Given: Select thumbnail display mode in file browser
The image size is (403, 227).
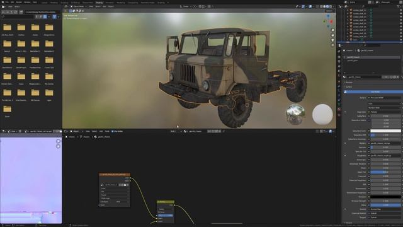Looking at the screenshot, I should [45, 16].
